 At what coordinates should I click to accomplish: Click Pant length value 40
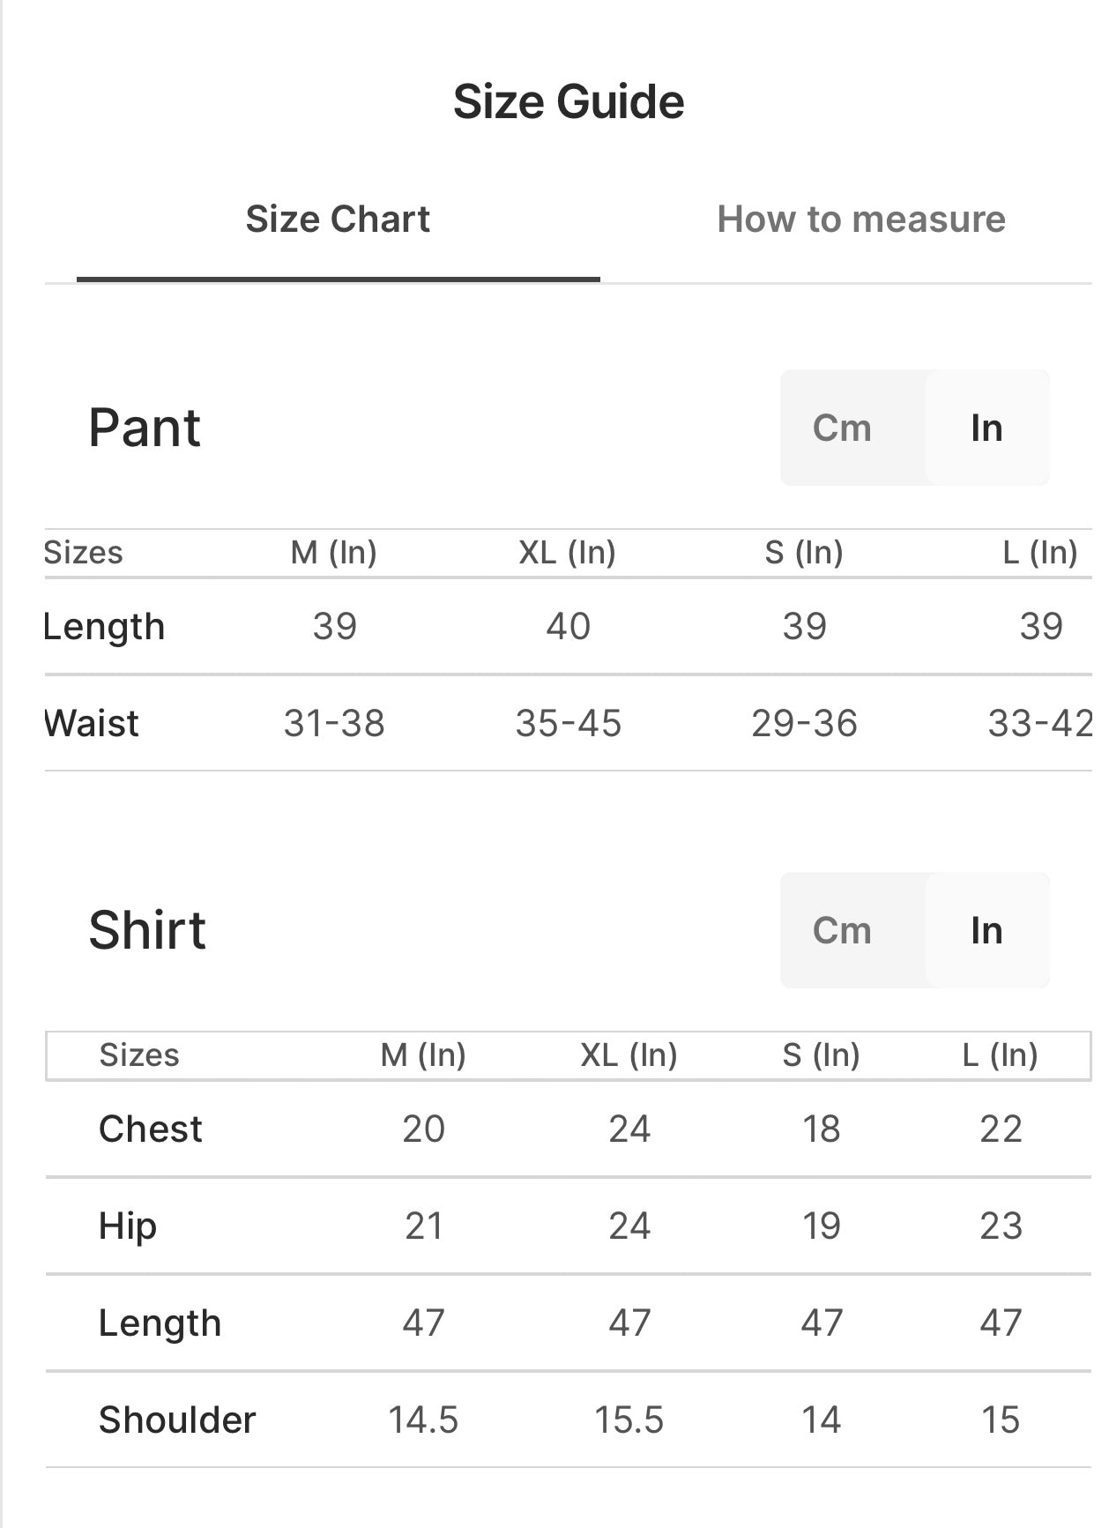coord(568,626)
